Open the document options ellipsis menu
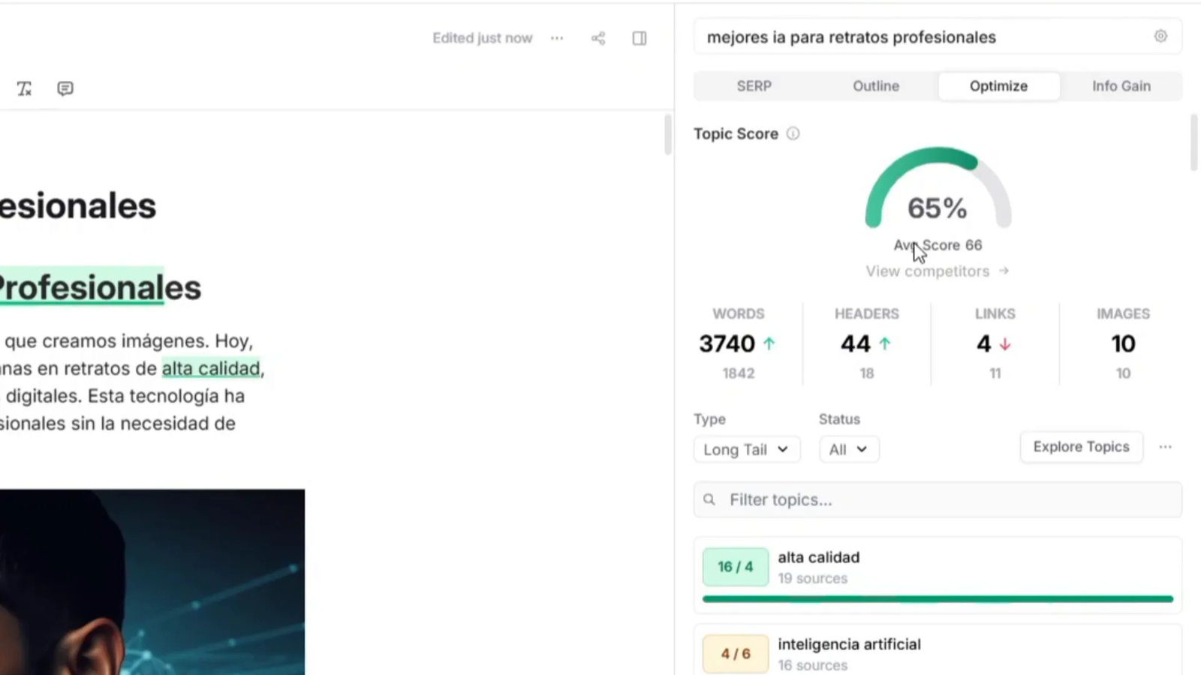 (x=557, y=37)
